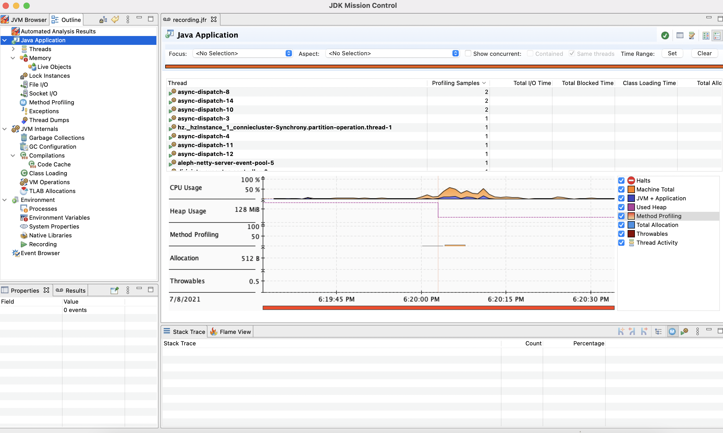
Task: Open the Focus selection dropdown
Action: [x=243, y=53]
